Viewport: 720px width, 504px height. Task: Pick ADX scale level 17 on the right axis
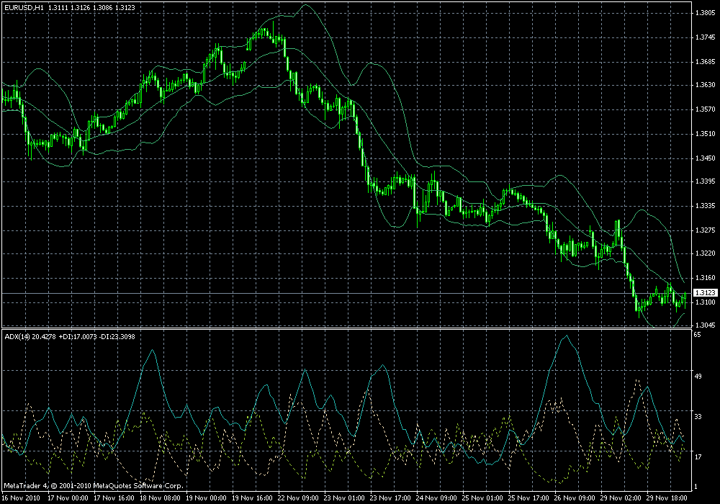pyautogui.click(x=698, y=457)
